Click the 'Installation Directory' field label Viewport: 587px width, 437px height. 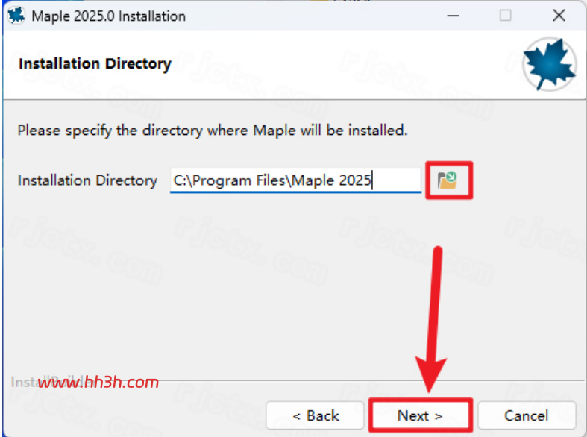(x=87, y=180)
